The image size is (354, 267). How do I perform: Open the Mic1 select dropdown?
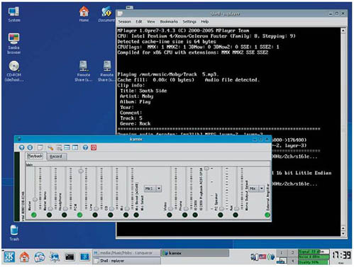153,188
